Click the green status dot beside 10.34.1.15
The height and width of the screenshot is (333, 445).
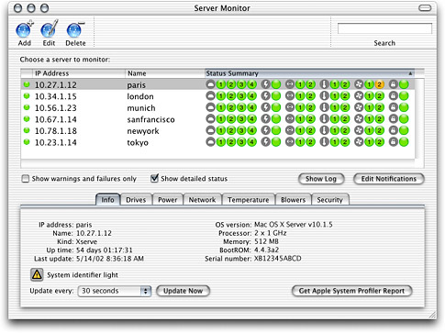[x=27, y=96]
